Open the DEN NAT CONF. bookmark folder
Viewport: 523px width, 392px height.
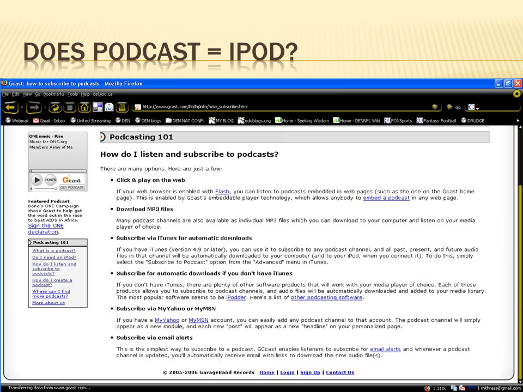click(x=185, y=121)
